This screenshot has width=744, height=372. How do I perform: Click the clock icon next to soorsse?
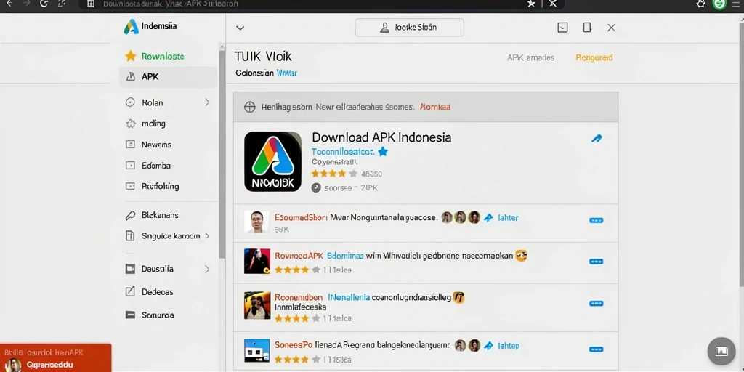[x=316, y=188]
